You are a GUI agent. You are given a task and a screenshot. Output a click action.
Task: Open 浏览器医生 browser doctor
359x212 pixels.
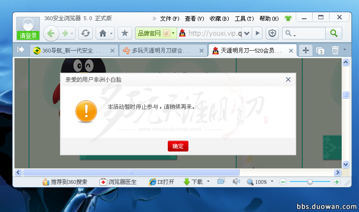coord(118,182)
